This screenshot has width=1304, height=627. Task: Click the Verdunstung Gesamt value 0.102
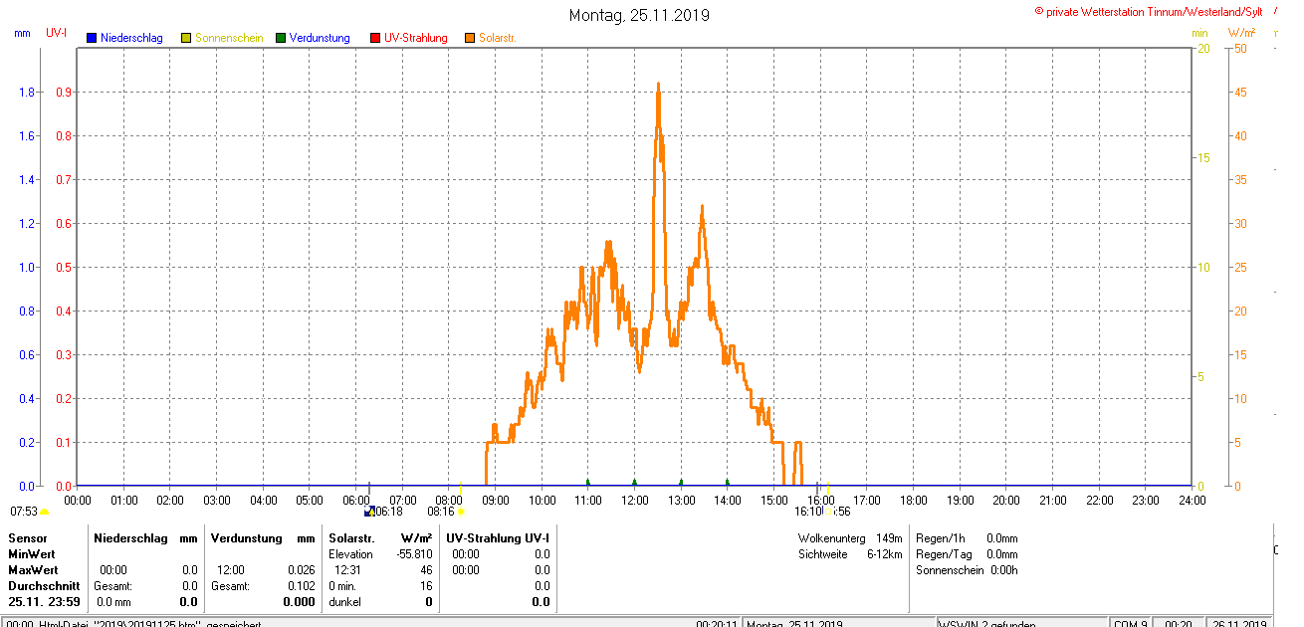(x=302, y=586)
